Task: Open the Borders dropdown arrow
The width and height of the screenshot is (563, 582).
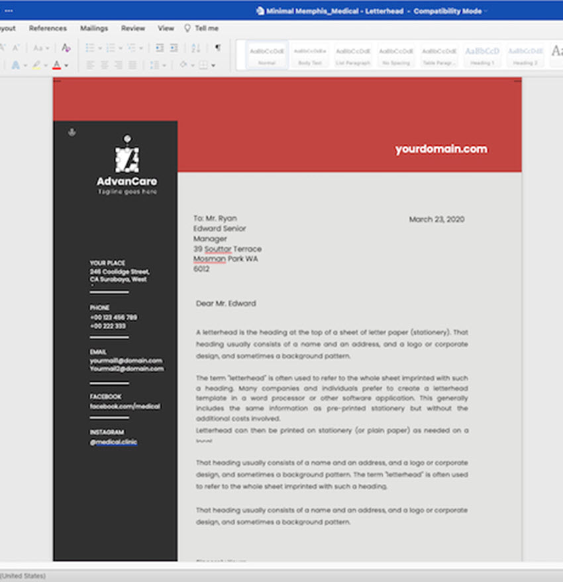Action: click(213, 66)
